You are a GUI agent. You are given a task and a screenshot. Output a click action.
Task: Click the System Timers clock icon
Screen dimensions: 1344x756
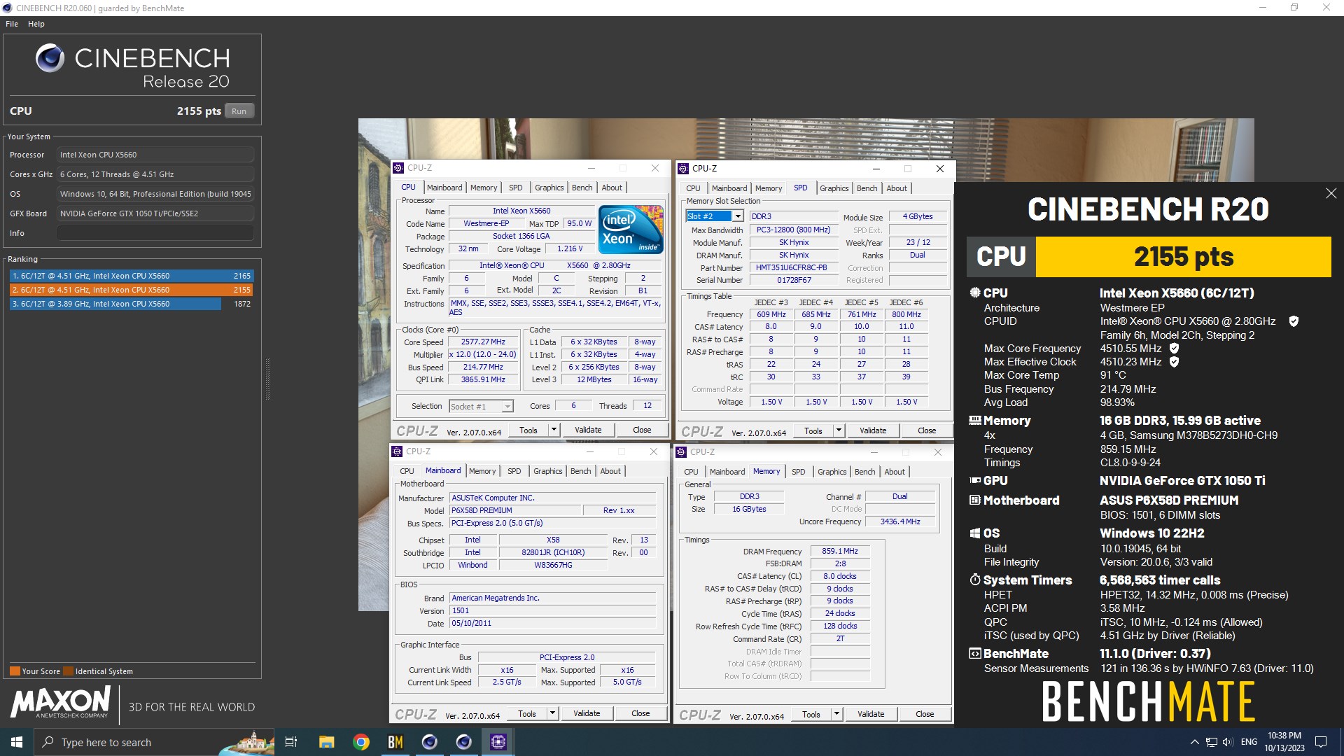[974, 580]
